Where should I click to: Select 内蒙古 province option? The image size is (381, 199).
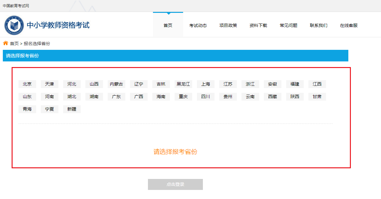tap(117, 84)
